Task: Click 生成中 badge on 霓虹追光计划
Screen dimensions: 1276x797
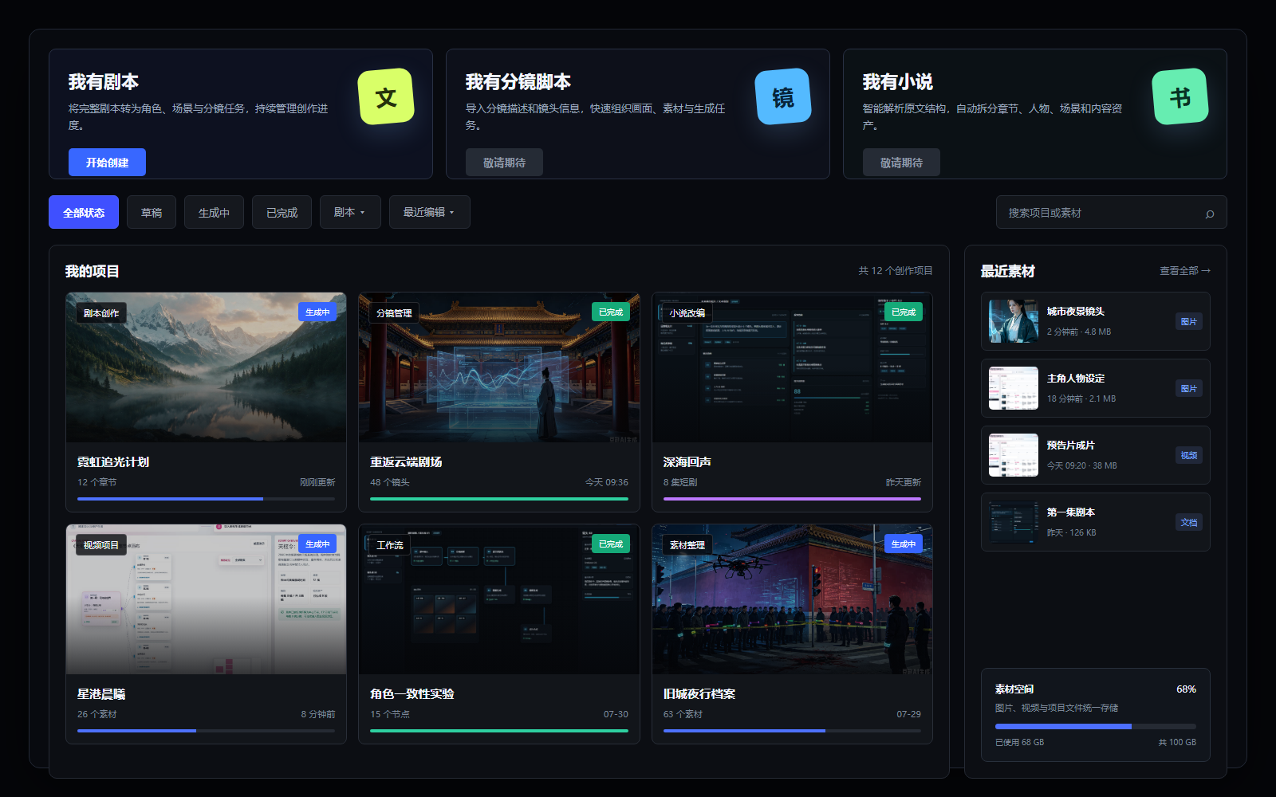Action: pyautogui.click(x=317, y=312)
